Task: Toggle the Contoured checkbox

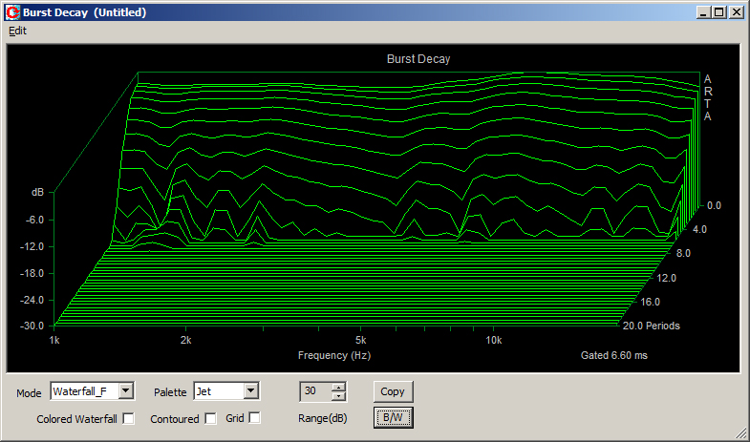Action: [210, 418]
